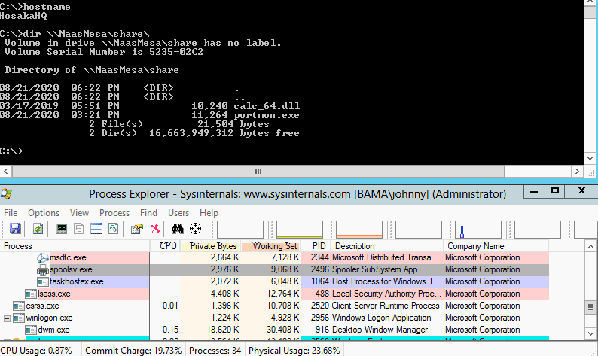Click PID 2496 in spoolsv.exe row

click(x=319, y=270)
